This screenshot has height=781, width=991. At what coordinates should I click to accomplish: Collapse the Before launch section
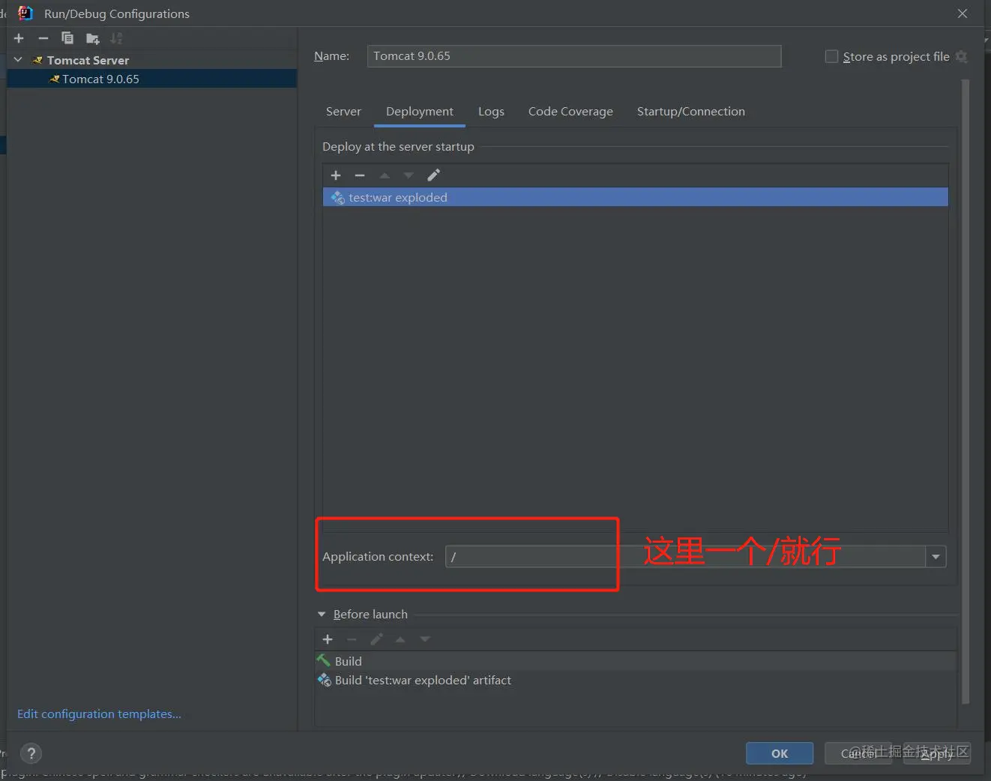click(322, 615)
